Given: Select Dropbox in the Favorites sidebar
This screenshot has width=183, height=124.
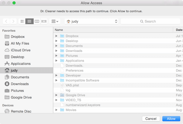Looking at the screenshot, I should pyautogui.click(x=27, y=37).
